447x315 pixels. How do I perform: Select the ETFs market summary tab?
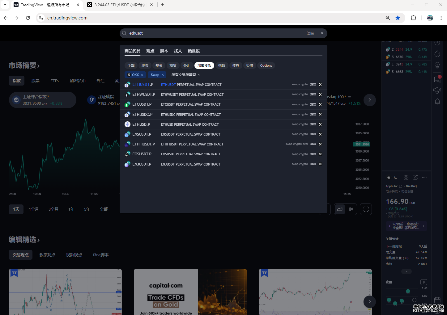(x=55, y=81)
